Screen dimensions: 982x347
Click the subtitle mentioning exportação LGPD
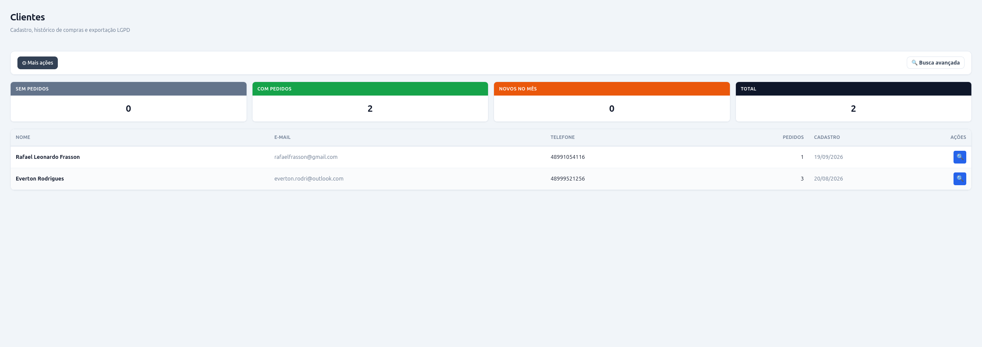[x=70, y=30]
